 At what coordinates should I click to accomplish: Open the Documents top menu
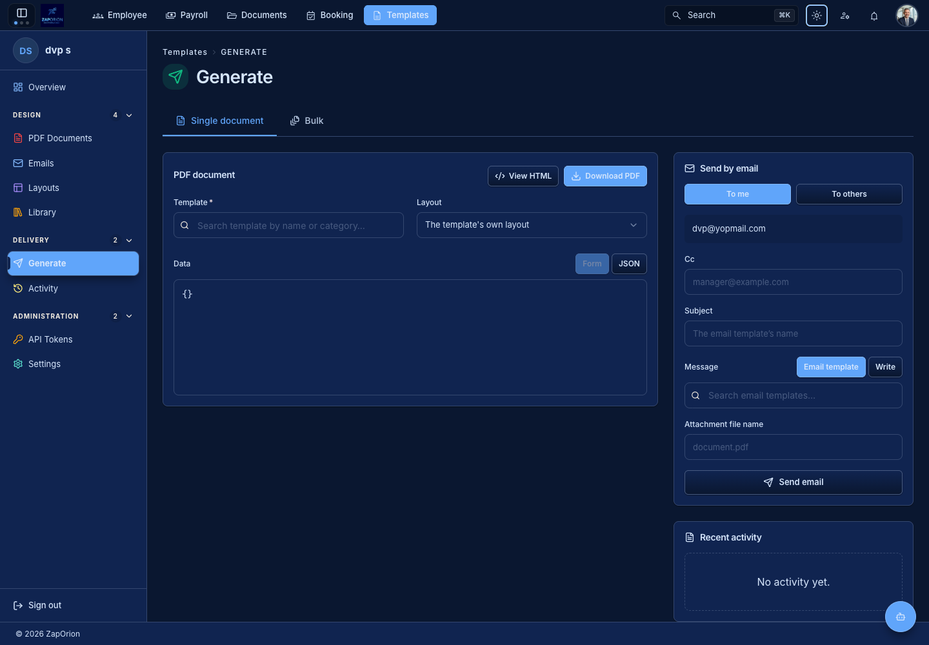pyautogui.click(x=257, y=15)
